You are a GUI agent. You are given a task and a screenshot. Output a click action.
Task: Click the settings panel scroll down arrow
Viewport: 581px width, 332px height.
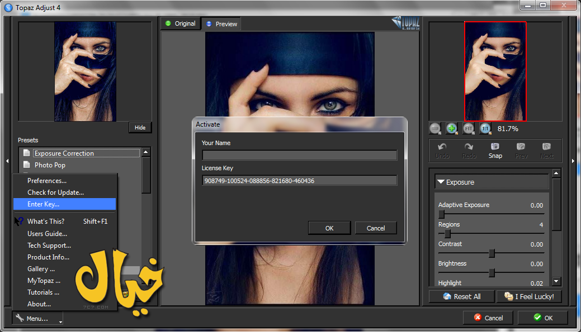(556, 281)
